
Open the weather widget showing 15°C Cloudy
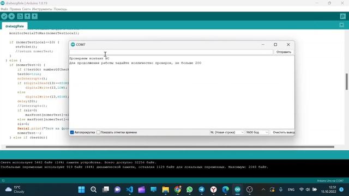(x=15, y=189)
